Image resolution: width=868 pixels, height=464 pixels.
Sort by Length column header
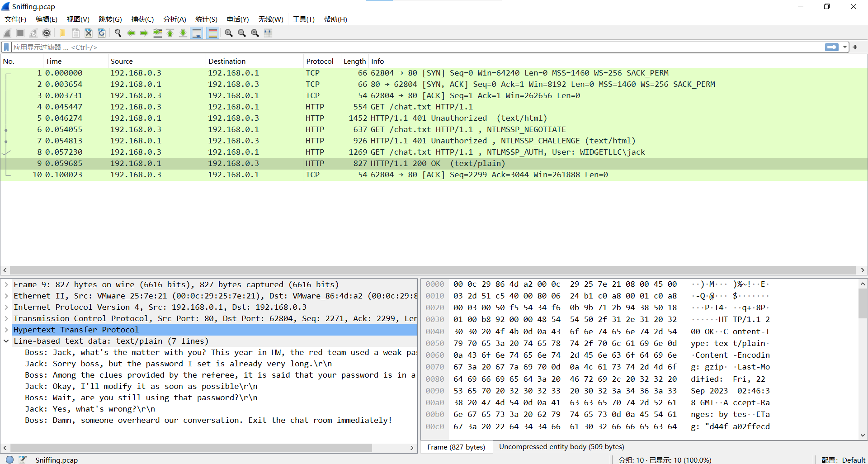coord(355,62)
